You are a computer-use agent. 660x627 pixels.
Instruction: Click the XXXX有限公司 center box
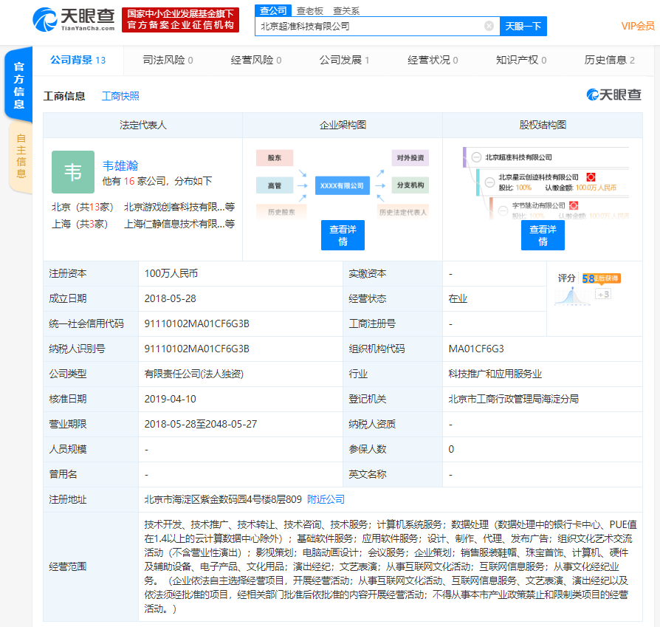tap(343, 185)
